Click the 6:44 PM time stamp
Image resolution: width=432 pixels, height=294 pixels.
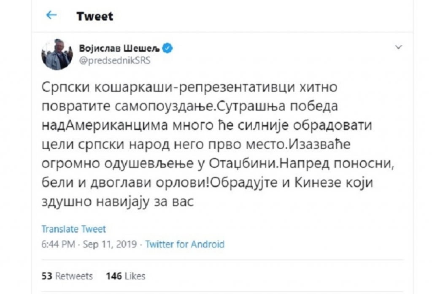pyautogui.click(x=58, y=244)
